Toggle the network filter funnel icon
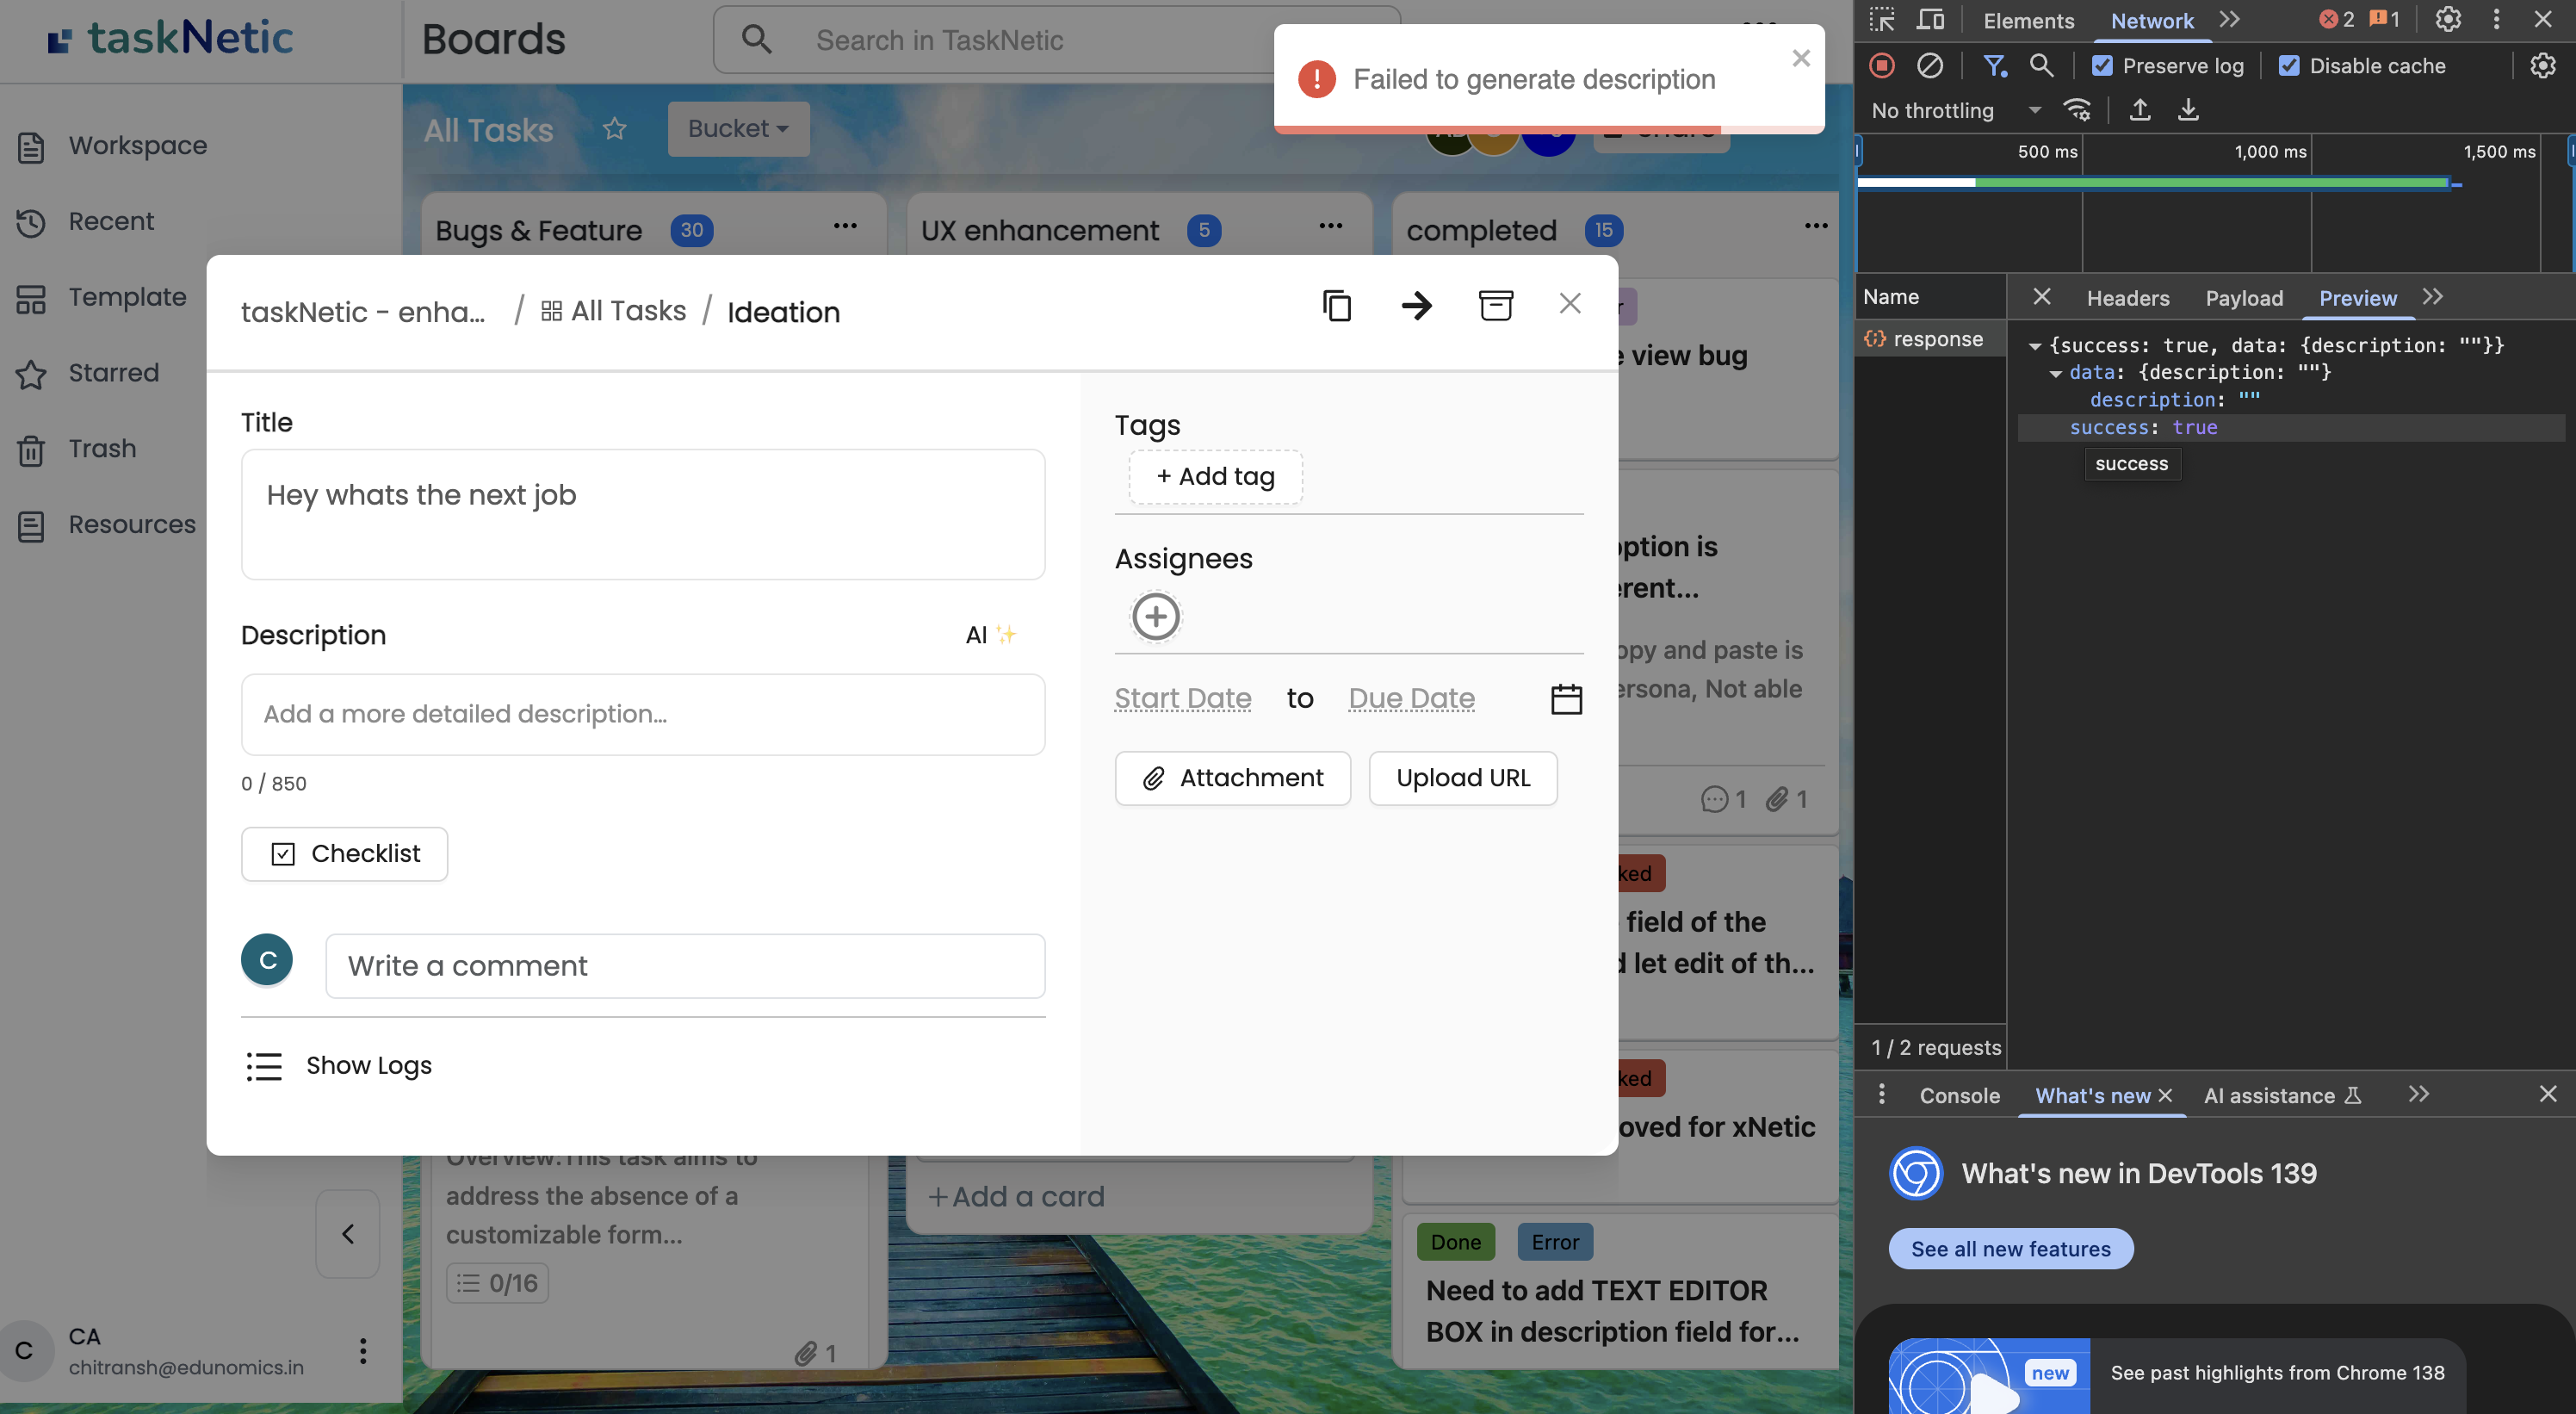This screenshot has height=1414, width=2576. [x=1994, y=66]
